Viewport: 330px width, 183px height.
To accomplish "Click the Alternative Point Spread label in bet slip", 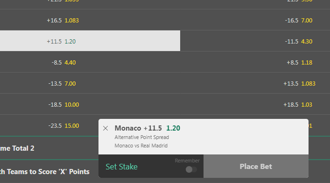I will point(141,137).
